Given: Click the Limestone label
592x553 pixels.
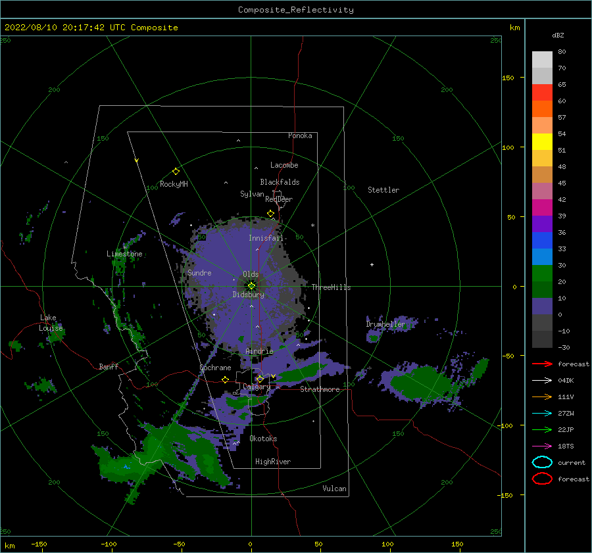Looking at the screenshot, I should pos(124,254).
